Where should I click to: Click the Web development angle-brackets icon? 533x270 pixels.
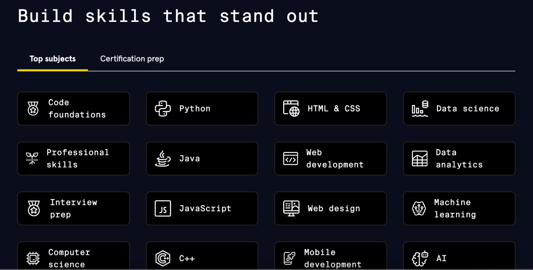(x=291, y=158)
